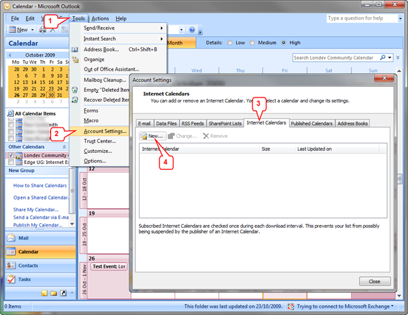This screenshot has width=408, height=315.
Task: Check the Edge UG Internet calendar checkbox
Action: (x=11, y=163)
